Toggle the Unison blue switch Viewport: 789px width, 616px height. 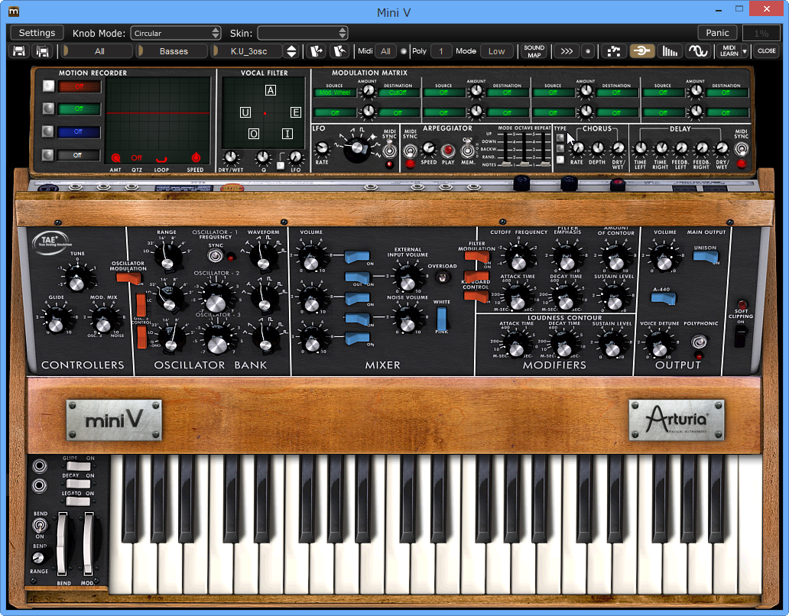[706, 257]
